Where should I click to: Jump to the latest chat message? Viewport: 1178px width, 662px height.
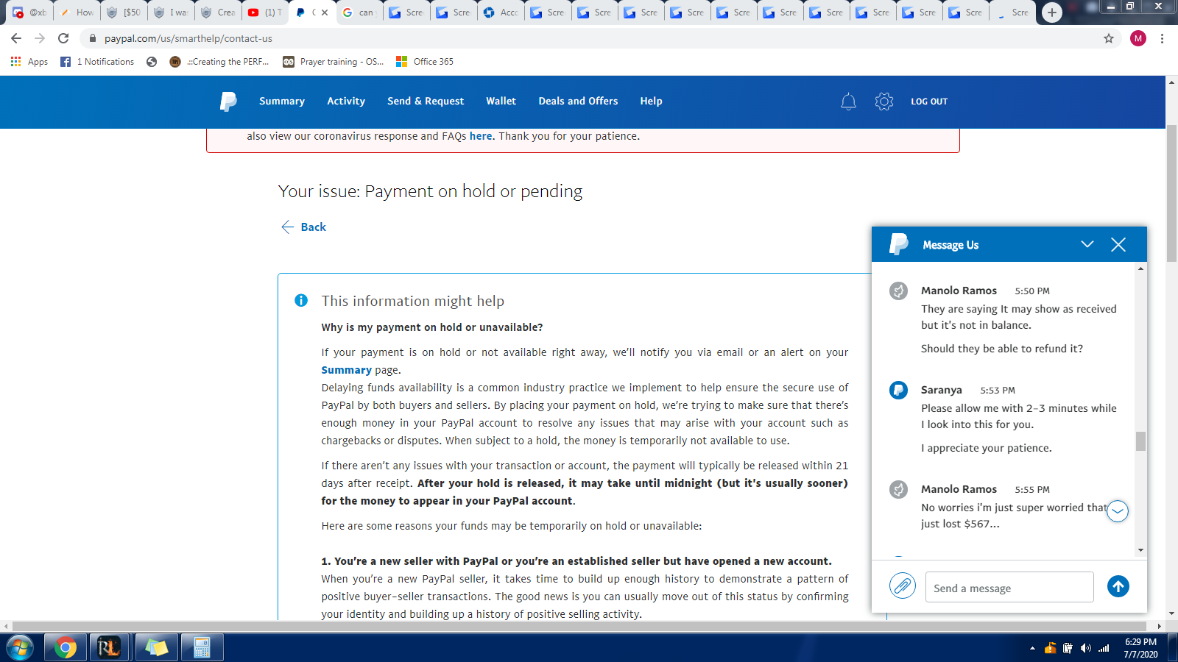[x=1118, y=510]
